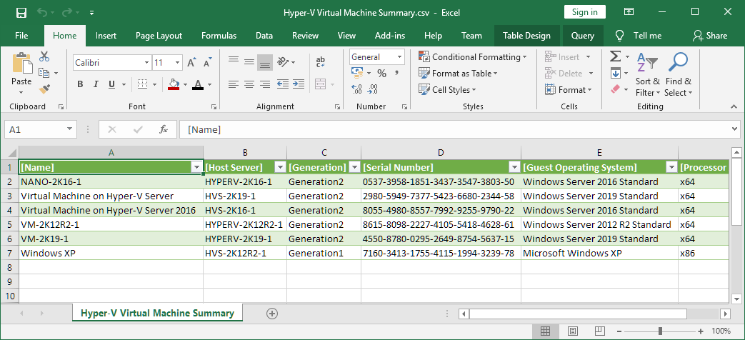Apply Center horizontal alignment
The width and height of the screenshot is (745, 340).
point(249,84)
